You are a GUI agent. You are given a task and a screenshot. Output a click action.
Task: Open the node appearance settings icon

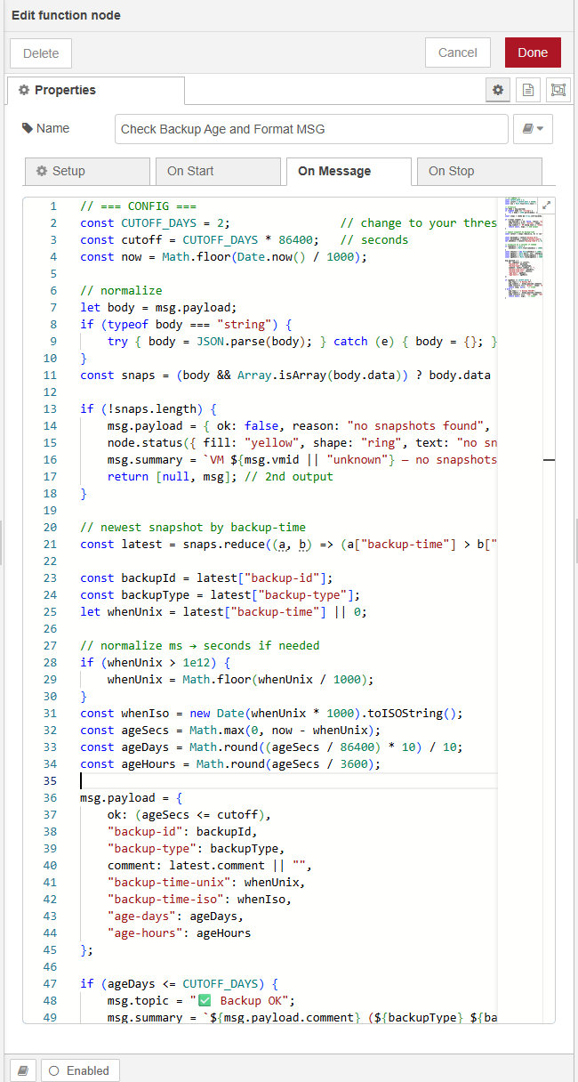coord(558,90)
